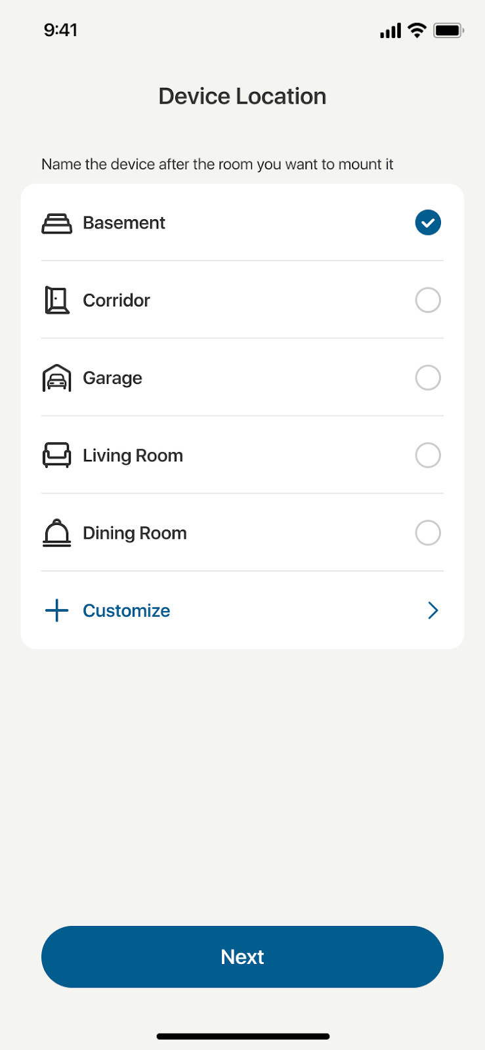Tap the Living Room sofa icon

pyautogui.click(x=57, y=455)
